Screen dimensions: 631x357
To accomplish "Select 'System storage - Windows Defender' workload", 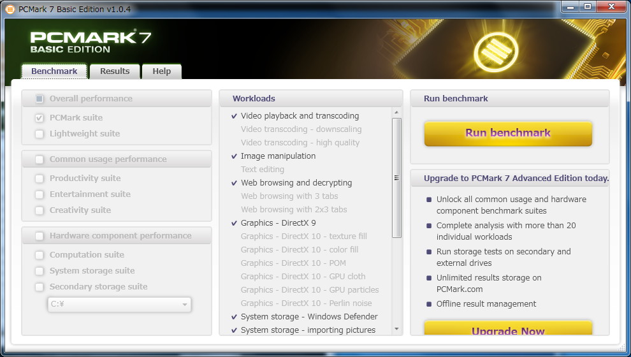I will [309, 317].
